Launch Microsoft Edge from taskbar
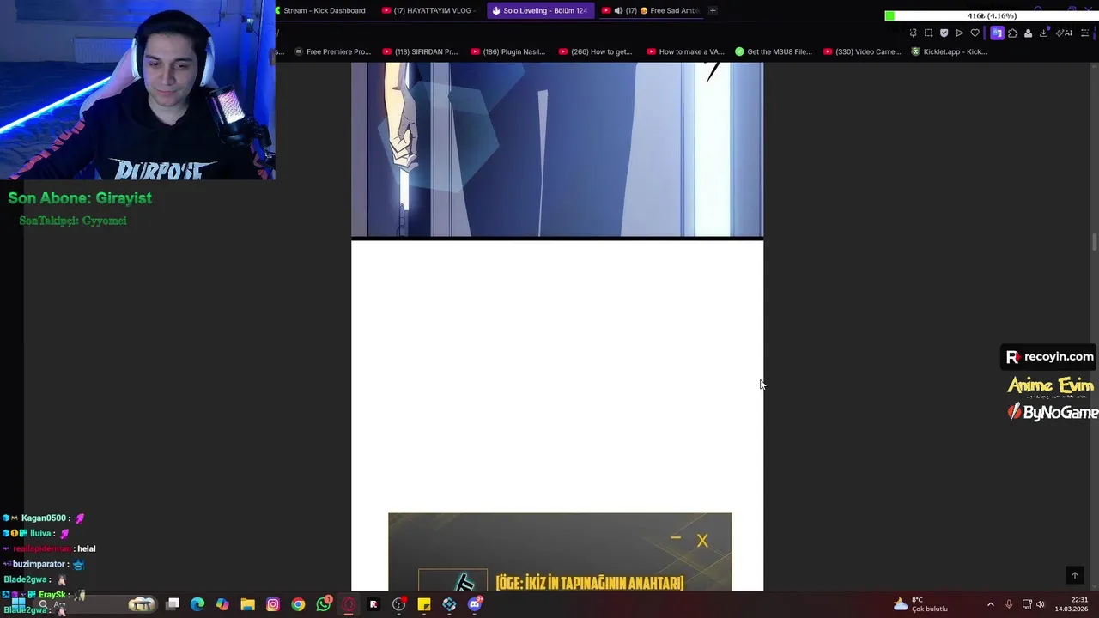 click(x=197, y=604)
